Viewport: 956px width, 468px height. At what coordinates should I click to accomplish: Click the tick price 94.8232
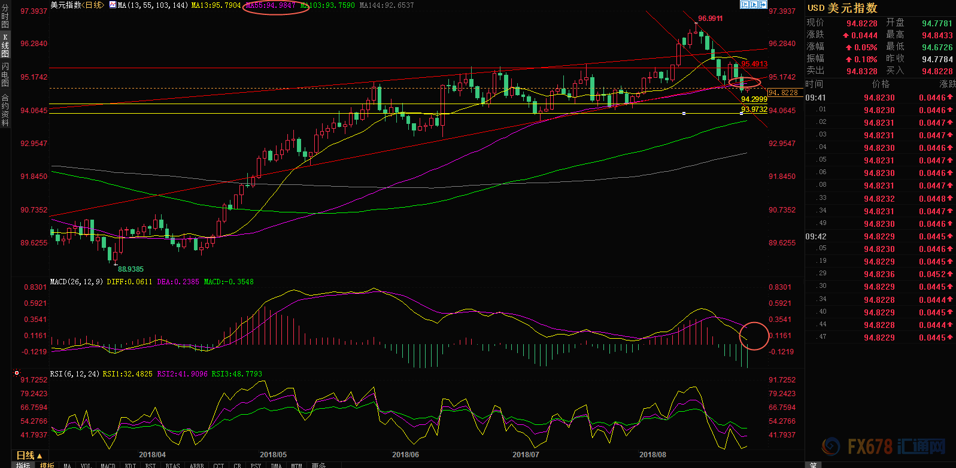tap(879, 199)
